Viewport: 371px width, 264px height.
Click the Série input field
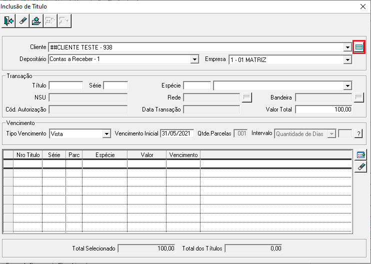pyautogui.click(x=115, y=85)
